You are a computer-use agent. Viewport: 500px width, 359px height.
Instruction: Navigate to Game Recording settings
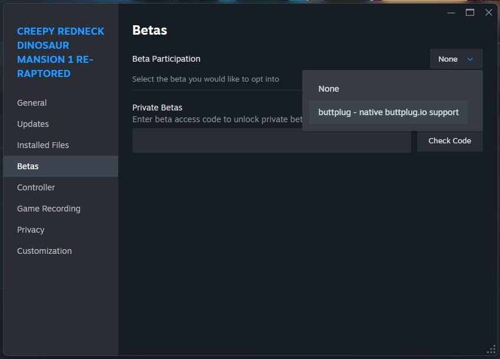[x=49, y=209]
